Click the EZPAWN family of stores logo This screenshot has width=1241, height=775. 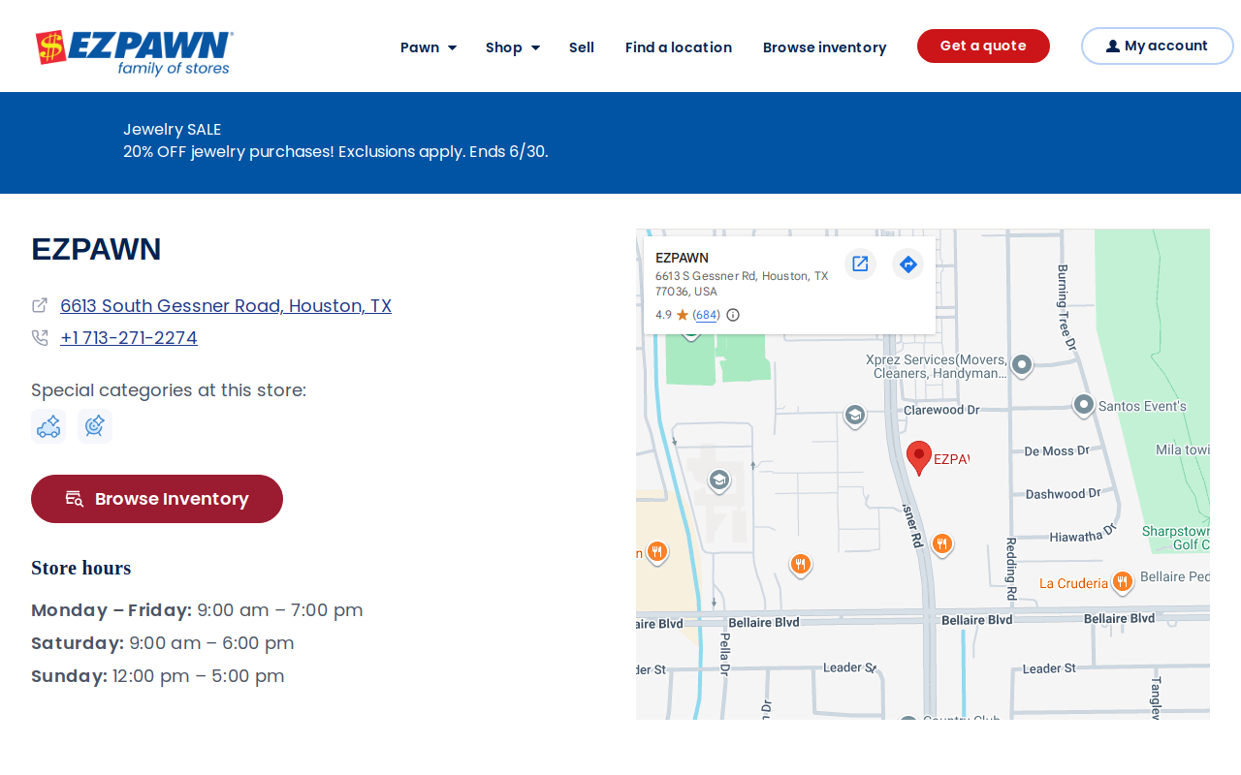pos(134,52)
